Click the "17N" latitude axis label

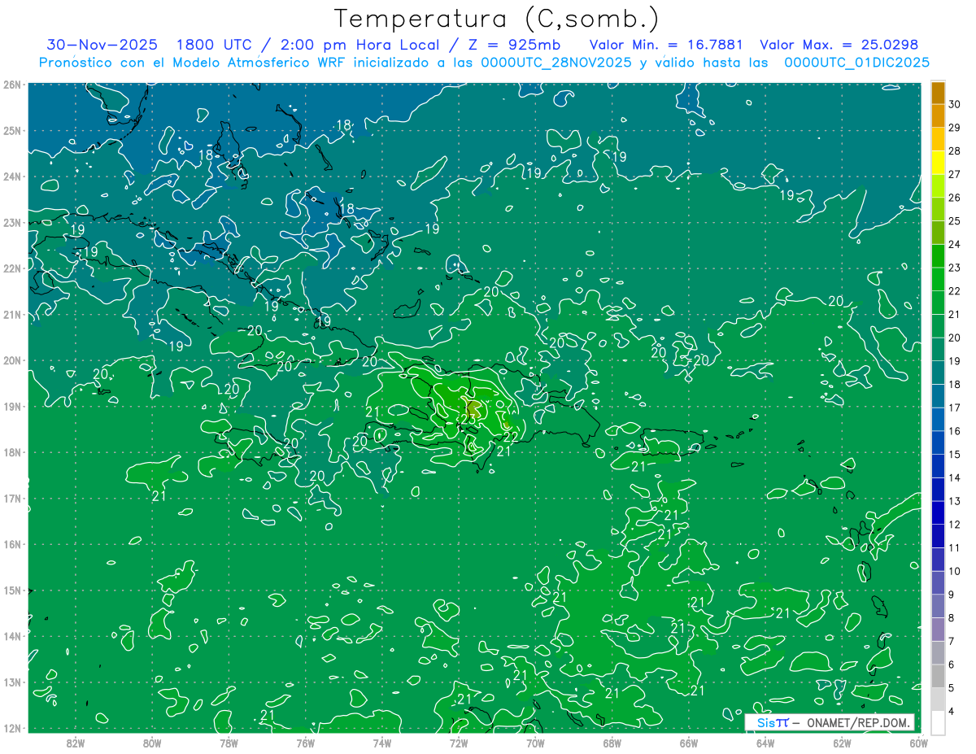[12, 498]
